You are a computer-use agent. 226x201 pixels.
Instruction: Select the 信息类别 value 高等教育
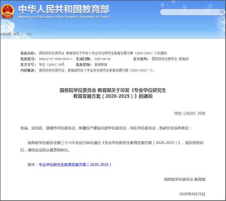[x=101, y=64]
